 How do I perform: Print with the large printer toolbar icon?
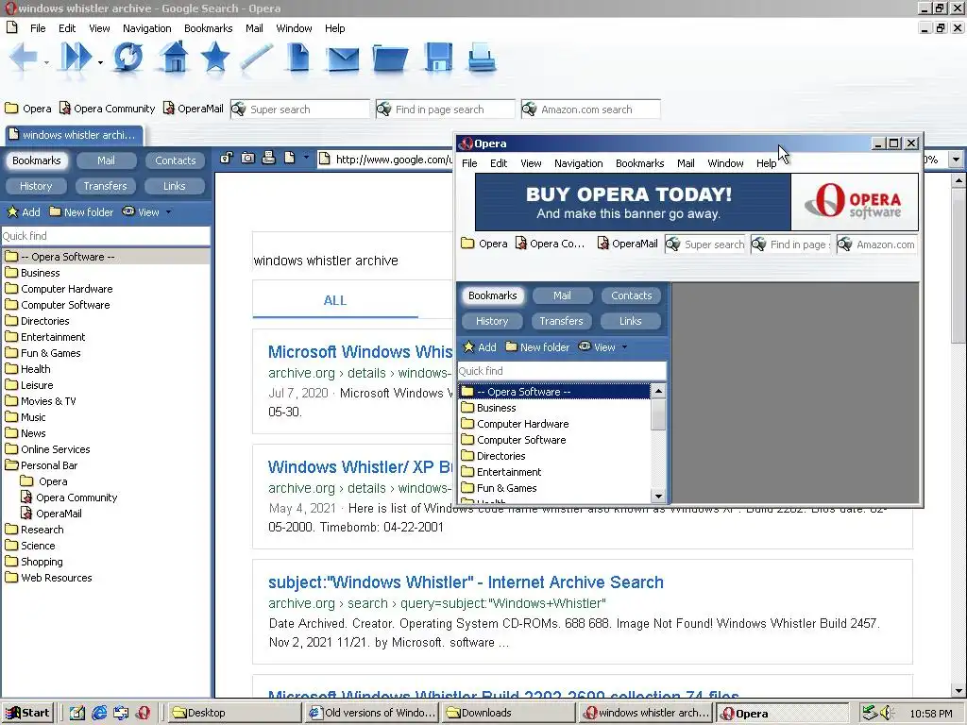click(482, 58)
